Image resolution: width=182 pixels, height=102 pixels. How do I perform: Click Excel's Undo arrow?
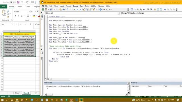tap(22, 2)
